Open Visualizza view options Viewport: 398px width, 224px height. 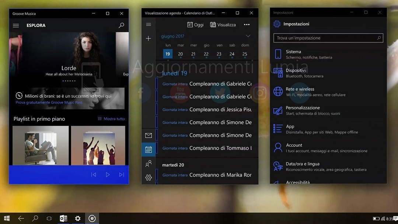pos(223,25)
